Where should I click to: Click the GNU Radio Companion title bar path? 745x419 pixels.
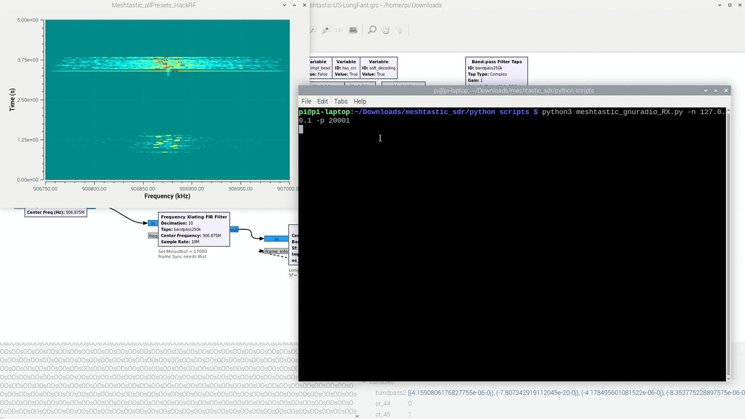375,5
